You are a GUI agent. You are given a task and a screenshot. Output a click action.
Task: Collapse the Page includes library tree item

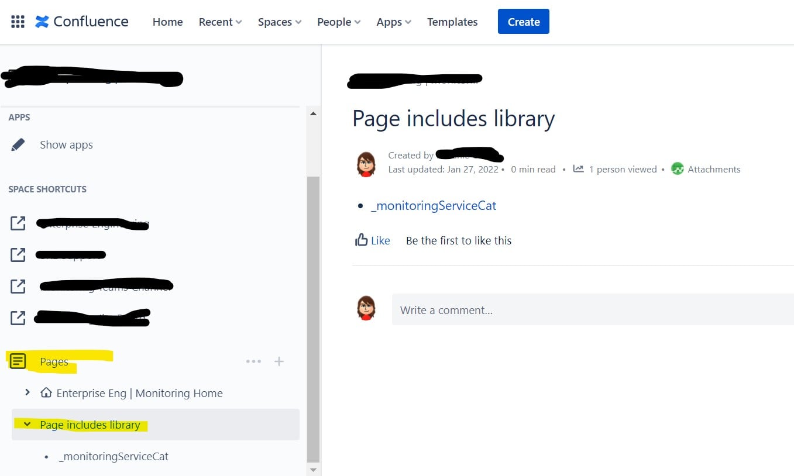(27, 424)
